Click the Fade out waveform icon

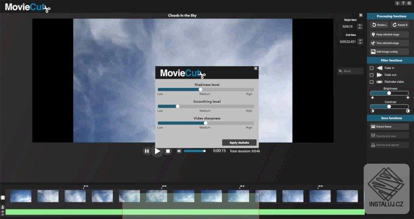pos(380,75)
